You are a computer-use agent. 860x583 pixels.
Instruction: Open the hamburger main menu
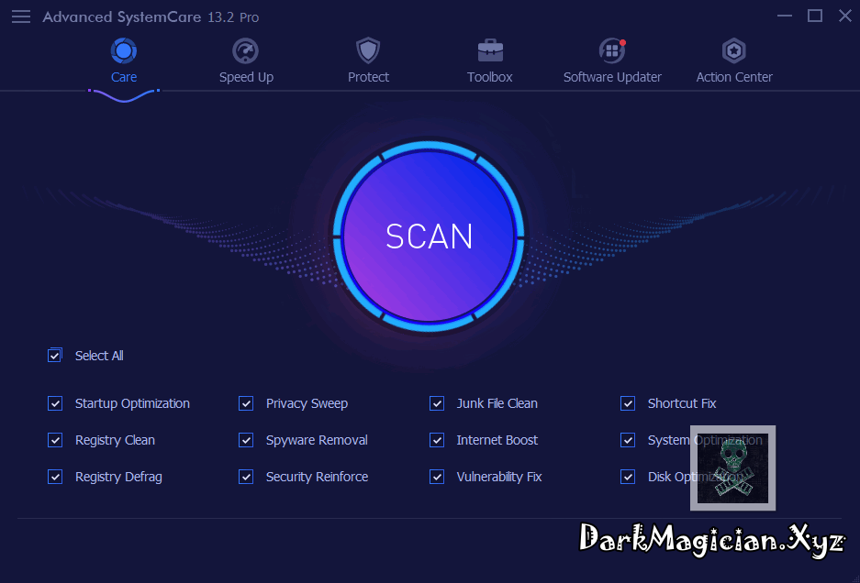point(21,17)
